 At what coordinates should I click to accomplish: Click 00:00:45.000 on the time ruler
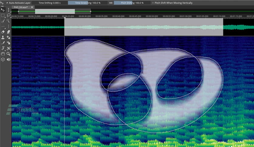tap(135, 16)
